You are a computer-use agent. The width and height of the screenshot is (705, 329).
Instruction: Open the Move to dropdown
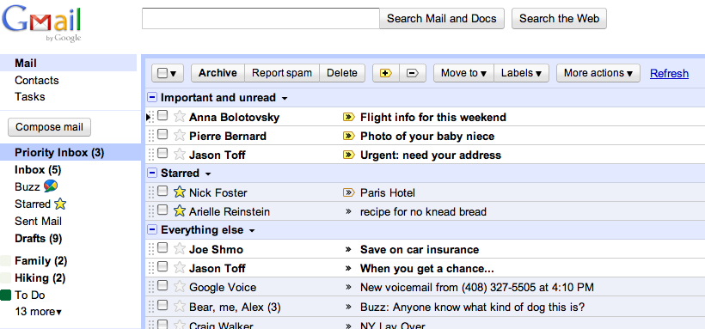tap(463, 73)
